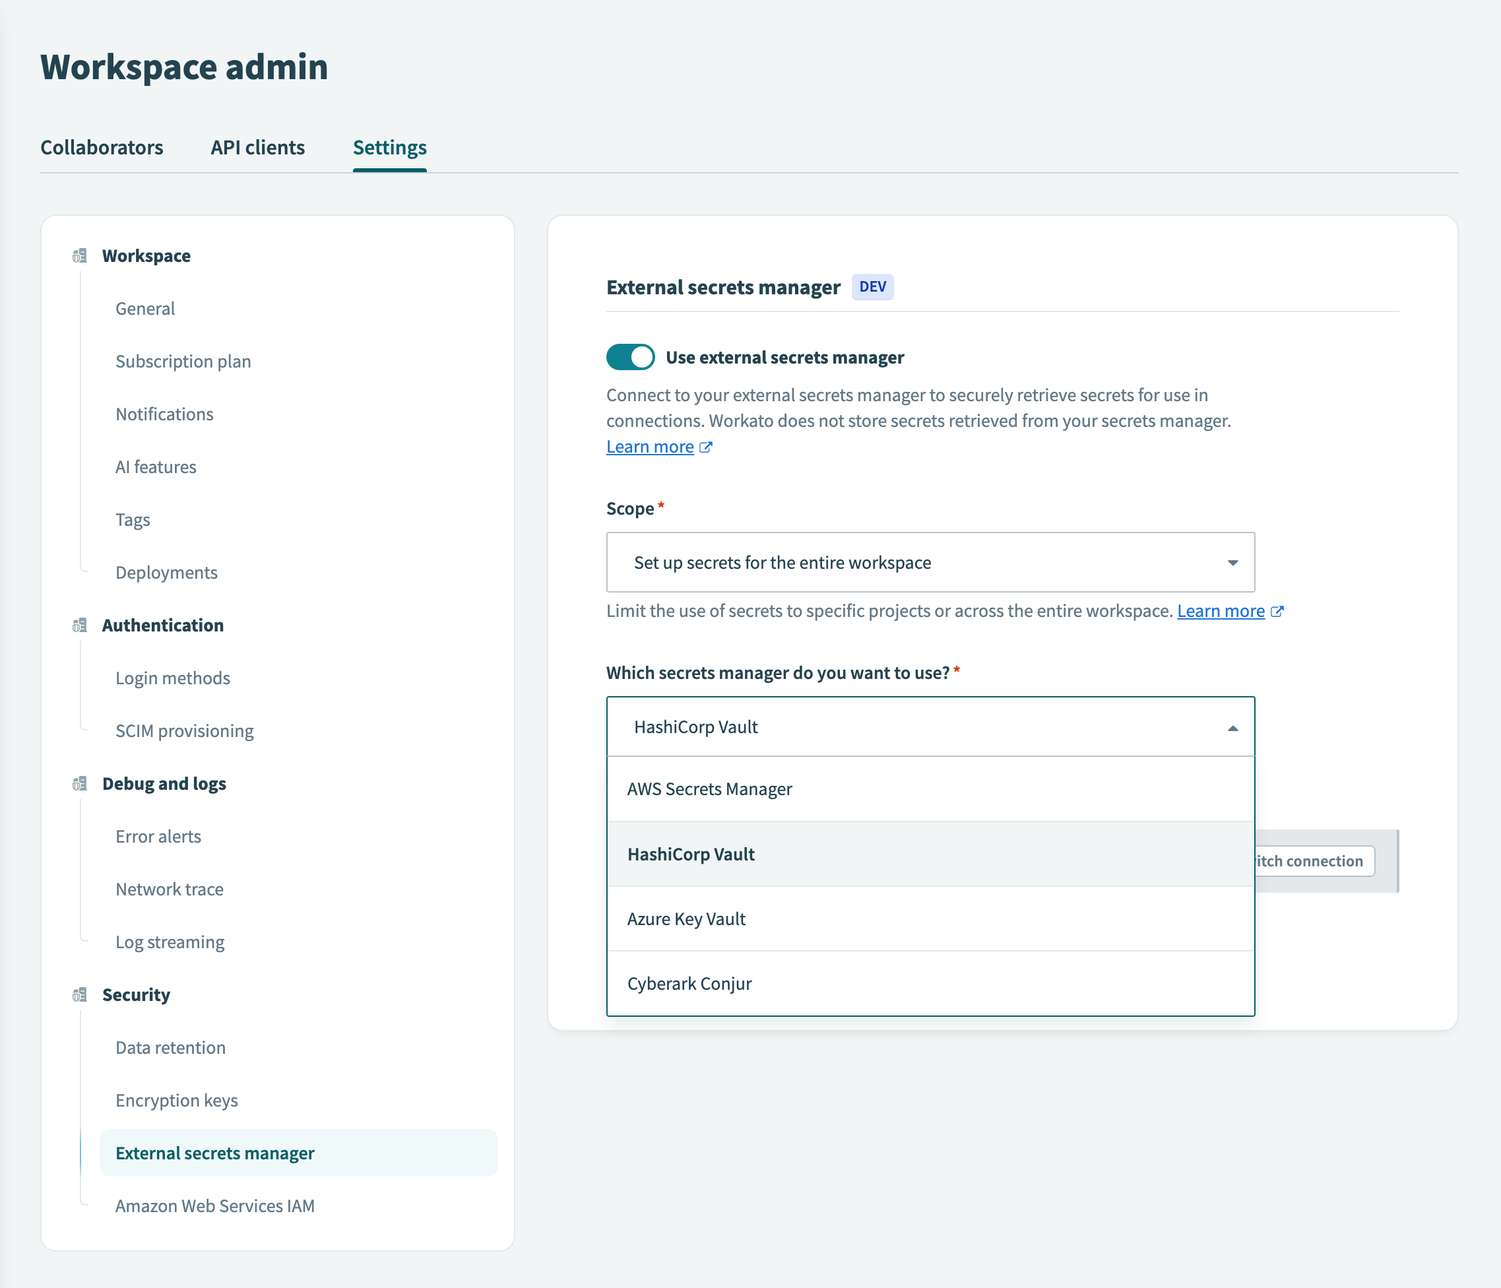
Task: Collapse the secrets manager selection dropdown
Action: (1232, 726)
